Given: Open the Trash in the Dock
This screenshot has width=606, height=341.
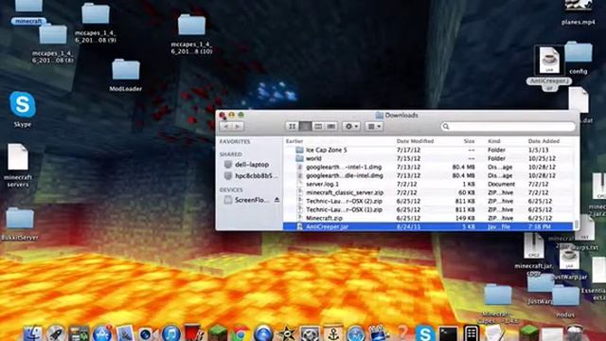Looking at the screenshot, I should [x=575, y=333].
